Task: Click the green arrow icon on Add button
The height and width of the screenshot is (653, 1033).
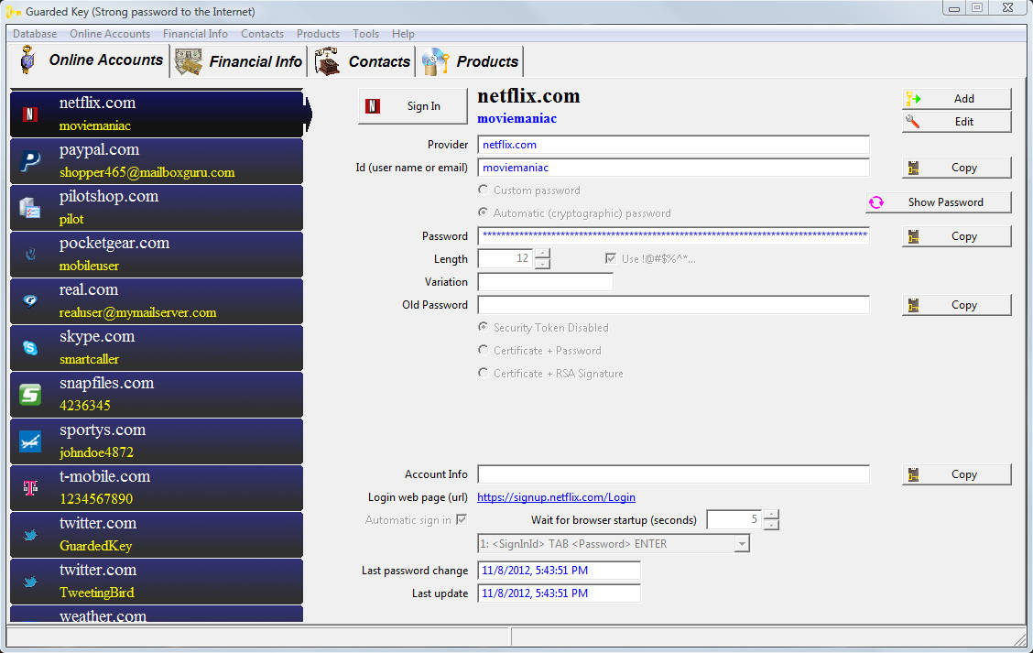Action: [x=913, y=99]
